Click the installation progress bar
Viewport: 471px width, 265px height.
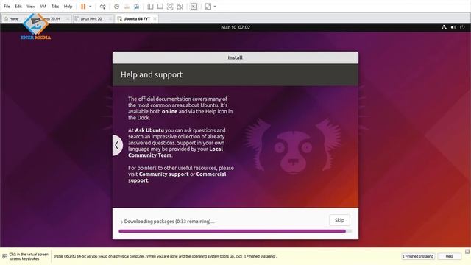coord(235,231)
